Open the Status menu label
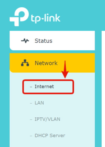105x147 pixels. tap(43, 41)
